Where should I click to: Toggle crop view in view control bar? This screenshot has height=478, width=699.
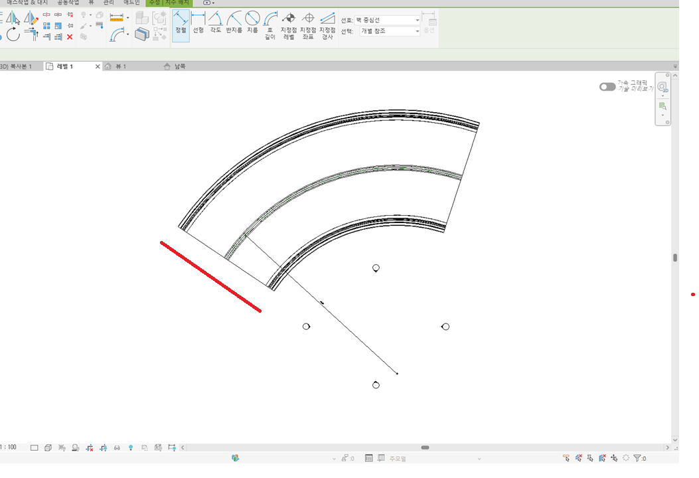click(89, 448)
